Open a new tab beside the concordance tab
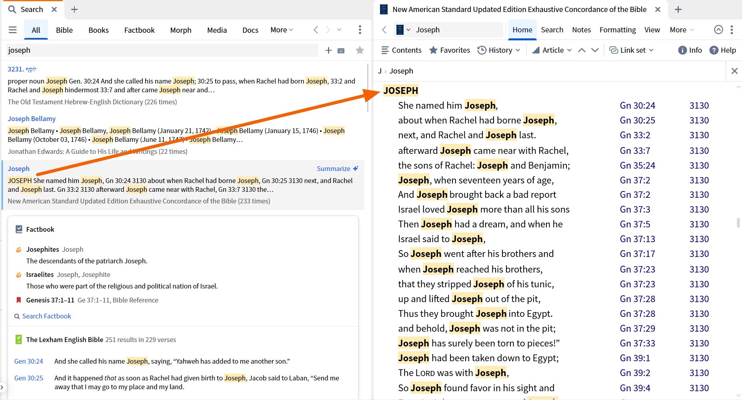 tap(678, 9)
